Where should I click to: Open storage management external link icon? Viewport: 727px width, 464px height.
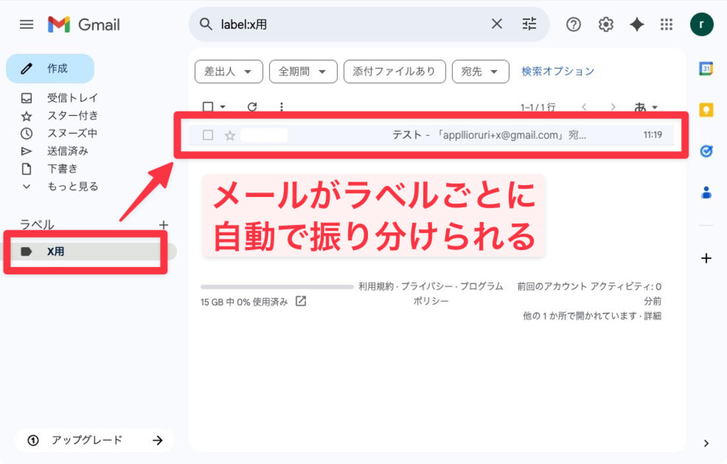301,301
